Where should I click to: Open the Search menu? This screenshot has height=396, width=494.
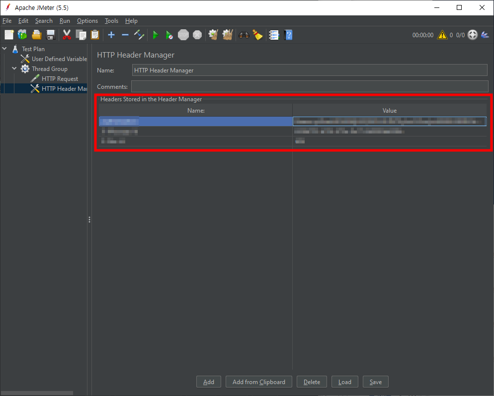tap(44, 21)
